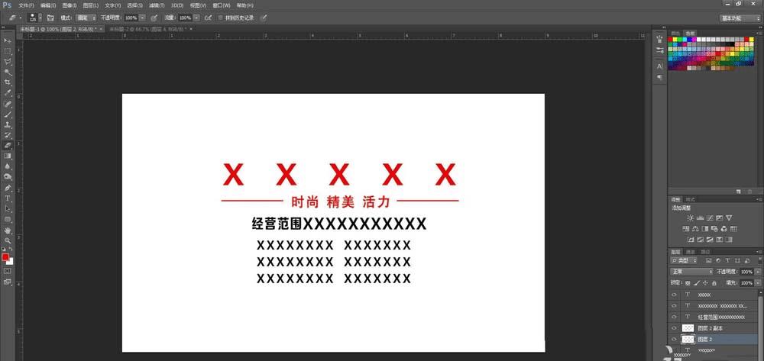The image size is (764, 361).
Task: Add Levels adjustment
Action: (x=700, y=218)
